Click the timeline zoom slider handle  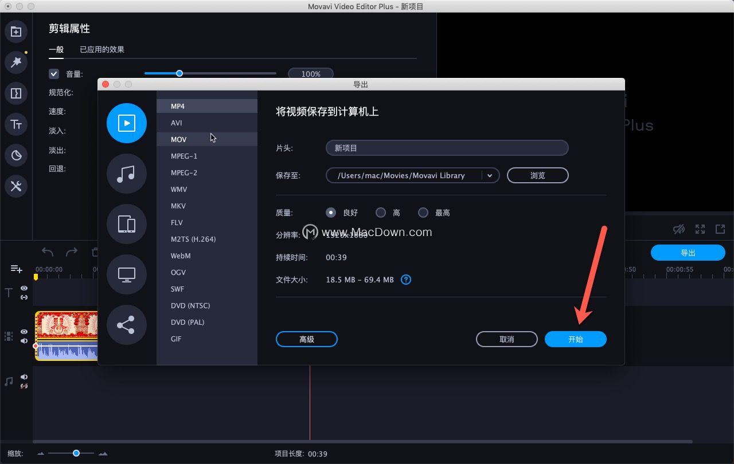click(x=76, y=453)
